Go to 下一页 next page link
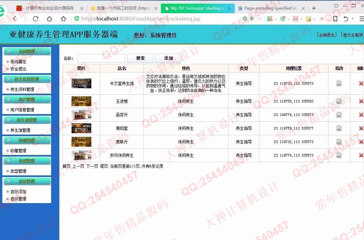Screen dimensions: 364x240 [92, 166]
